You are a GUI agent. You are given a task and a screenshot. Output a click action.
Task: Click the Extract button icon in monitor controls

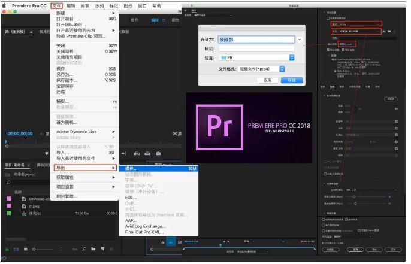click(x=147, y=154)
